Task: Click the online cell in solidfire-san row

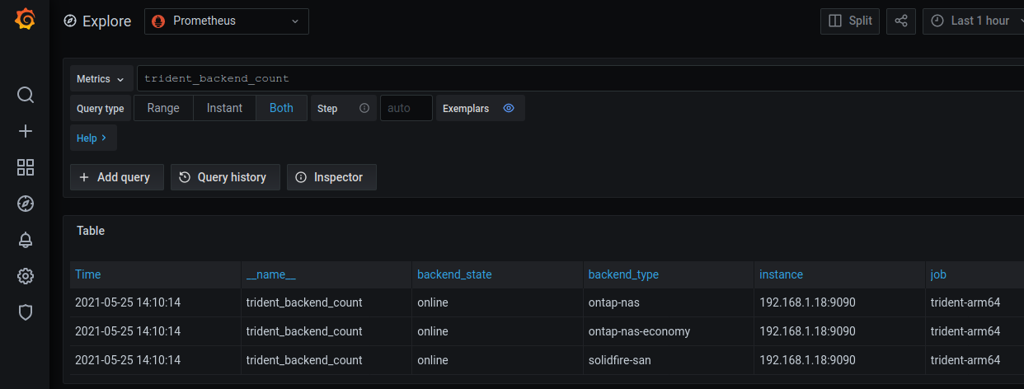Action: point(497,360)
